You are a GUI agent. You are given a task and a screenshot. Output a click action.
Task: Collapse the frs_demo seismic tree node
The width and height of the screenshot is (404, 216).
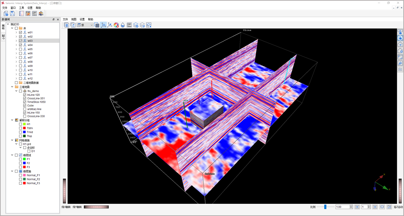click(x=16, y=91)
